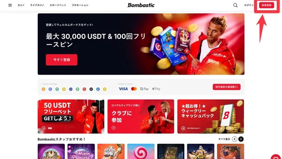282x159 pixels.
Task: Click the search magnifier icon
Action: point(235,5)
